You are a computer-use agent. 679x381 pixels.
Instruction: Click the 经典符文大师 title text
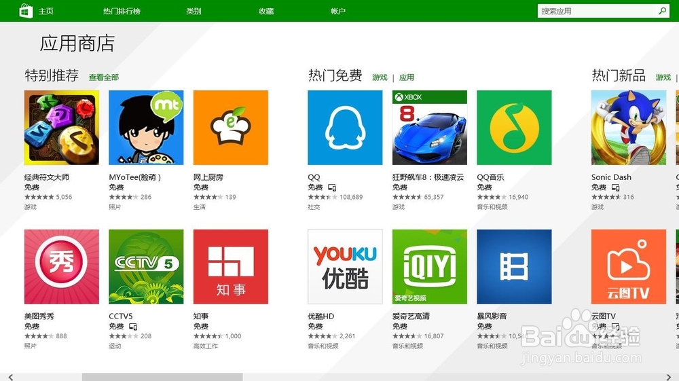tap(47, 177)
